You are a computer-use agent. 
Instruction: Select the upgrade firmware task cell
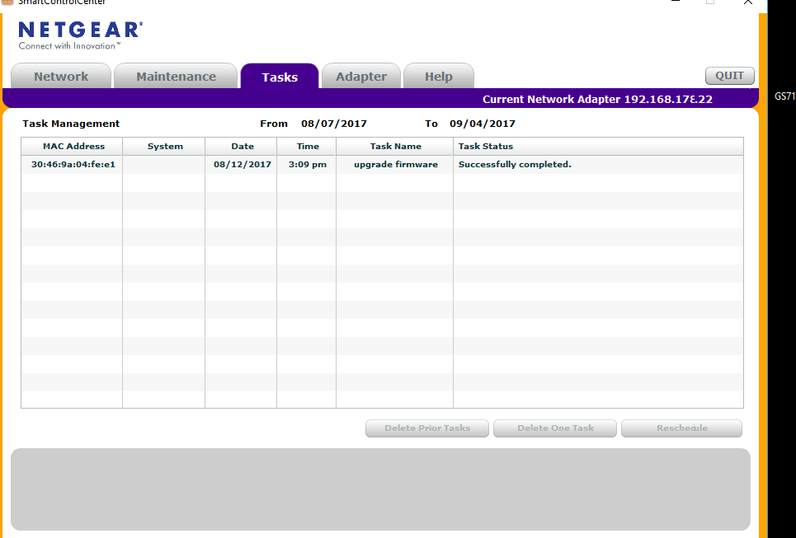pyautogui.click(x=394, y=164)
